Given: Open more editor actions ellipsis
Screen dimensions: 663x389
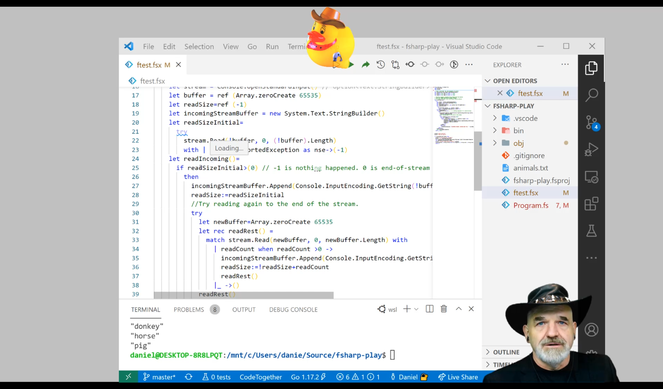Looking at the screenshot, I should (469, 65).
